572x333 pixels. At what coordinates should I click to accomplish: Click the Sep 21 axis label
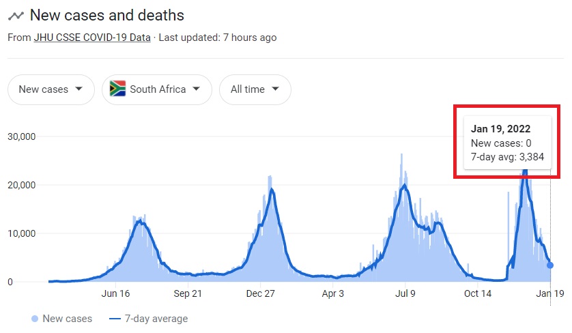(188, 294)
